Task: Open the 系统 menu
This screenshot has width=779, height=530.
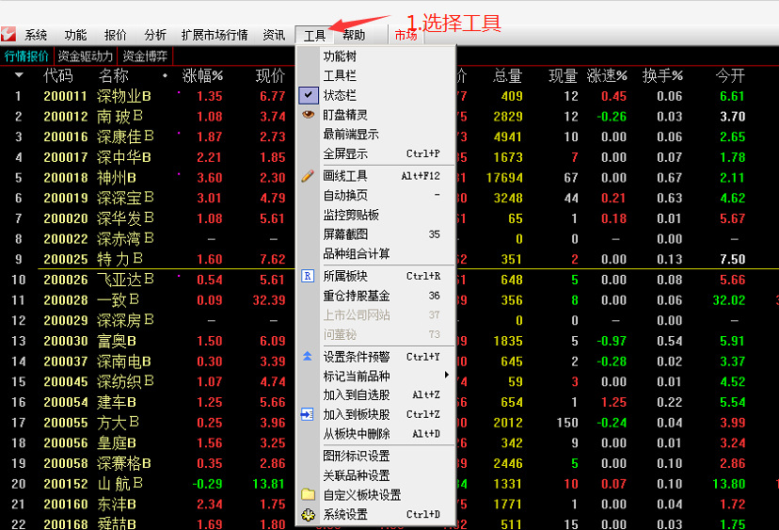Action: (x=36, y=35)
